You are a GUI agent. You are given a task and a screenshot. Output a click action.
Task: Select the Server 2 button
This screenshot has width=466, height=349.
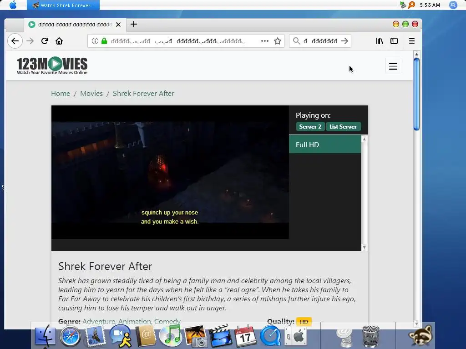click(310, 127)
